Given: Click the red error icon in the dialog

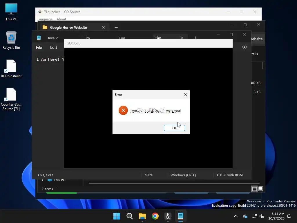Looking at the screenshot, I should 123,110.
